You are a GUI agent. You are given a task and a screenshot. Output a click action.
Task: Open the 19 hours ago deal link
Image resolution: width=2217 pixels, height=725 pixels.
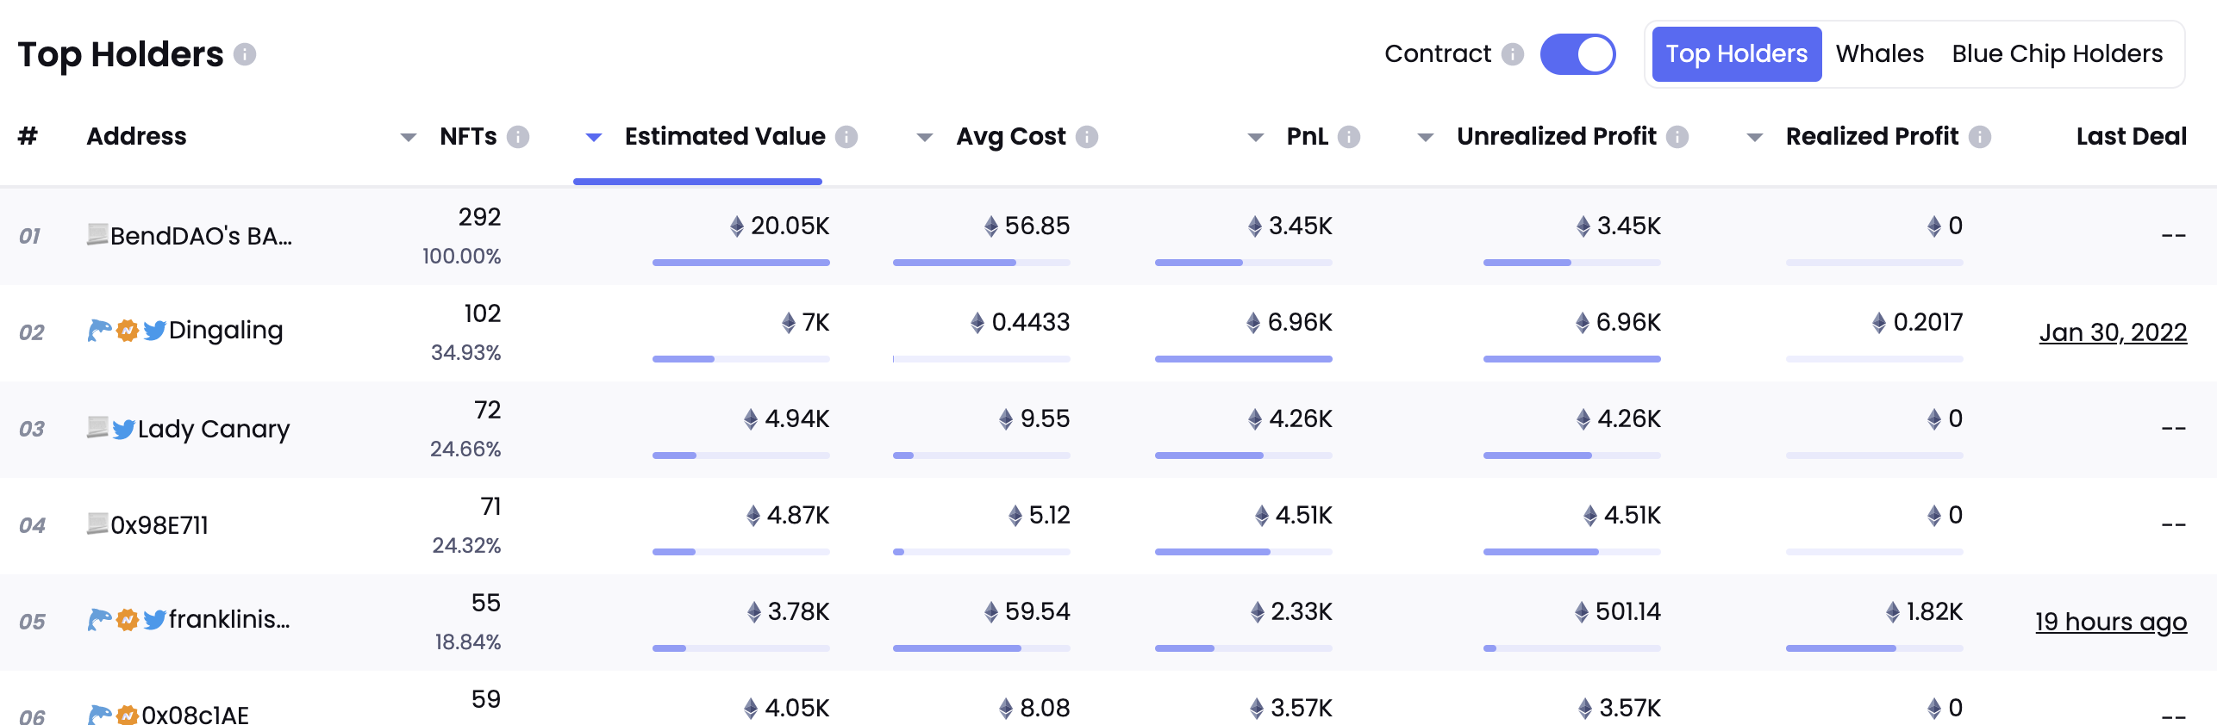(x=2110, y=622)
